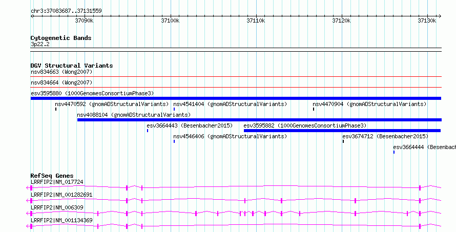Image resolution: width=456 pixels, height=232 pixels.
Task: Click the 37130k ruler tick label
Action: point(427,21)
